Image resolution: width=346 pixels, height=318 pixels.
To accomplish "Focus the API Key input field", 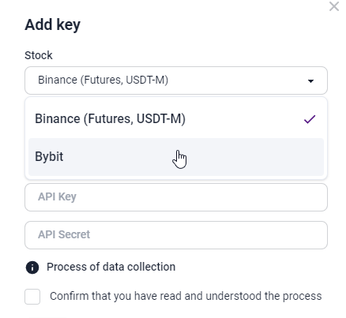I will tap(176, 197).
